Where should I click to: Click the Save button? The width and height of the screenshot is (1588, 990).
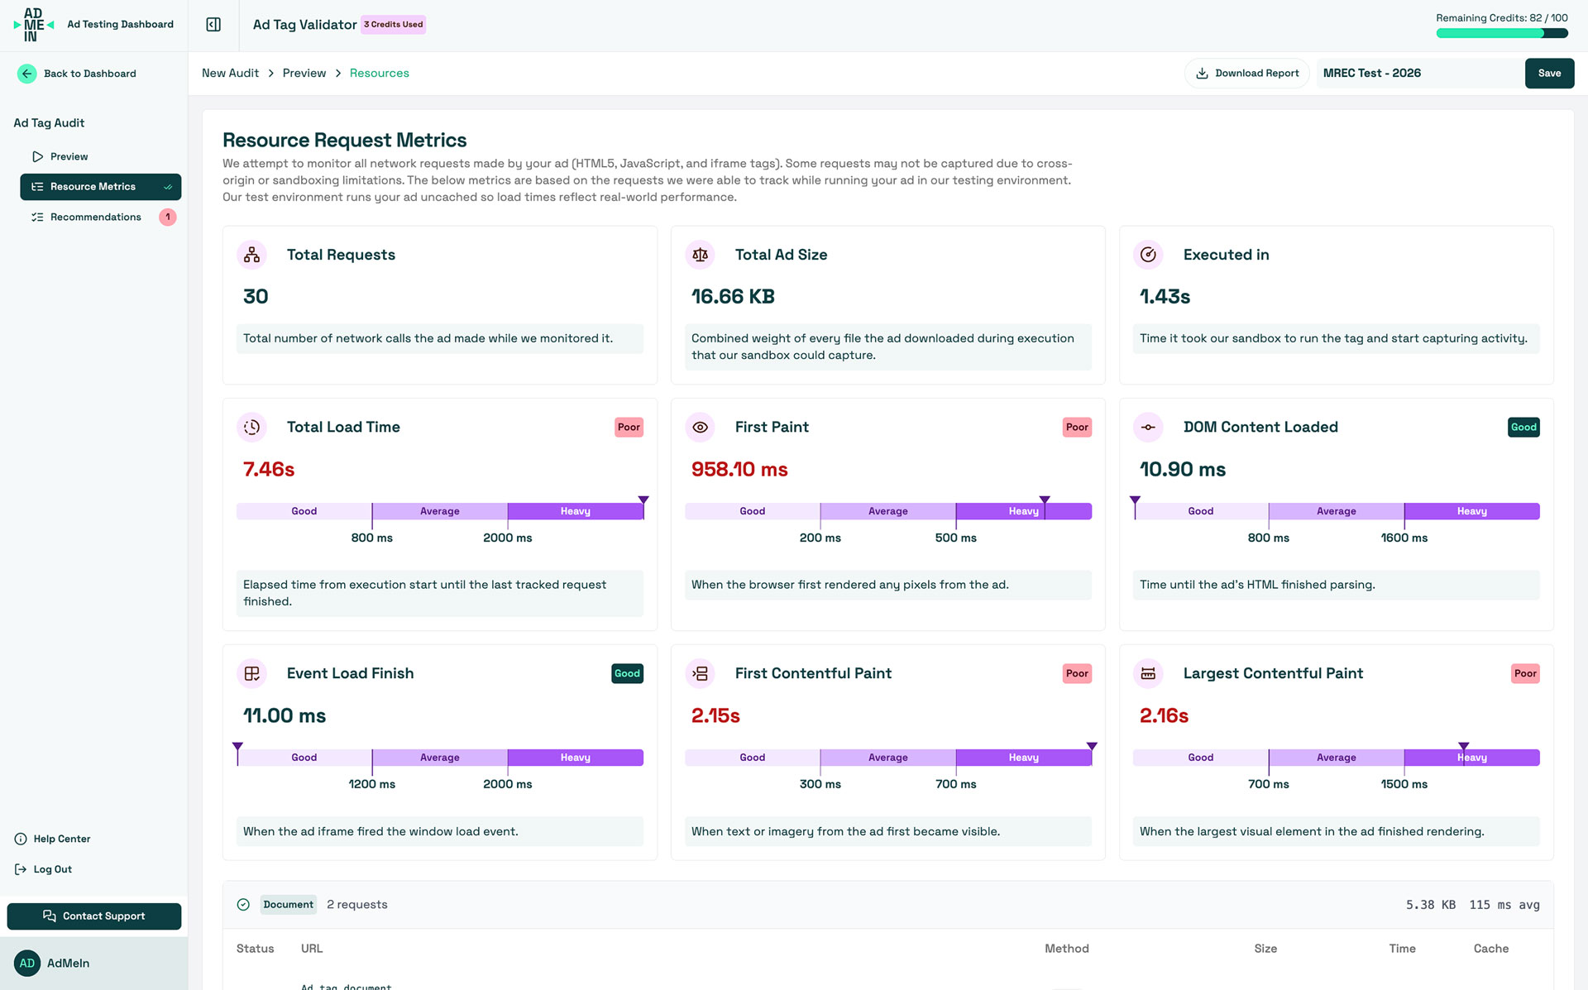click(x=1549, y=74)
